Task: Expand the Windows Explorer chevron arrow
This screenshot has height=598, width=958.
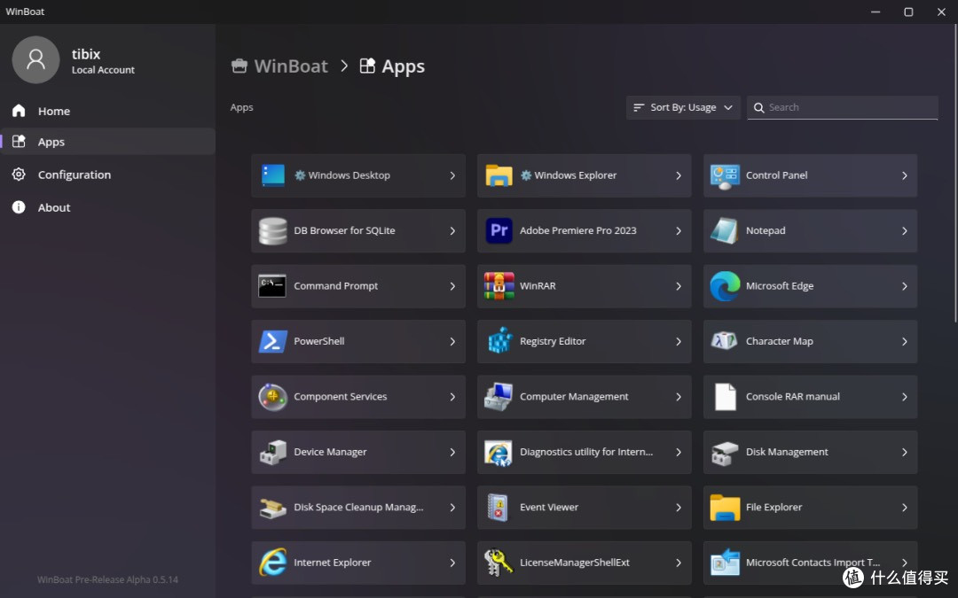Action: tap(679, 175)
